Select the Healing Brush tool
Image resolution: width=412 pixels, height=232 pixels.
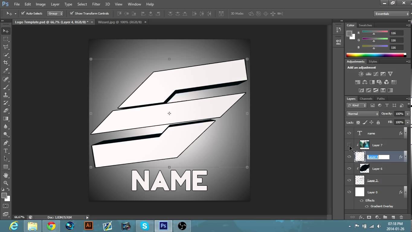pyautogui.click(x=6, y=79)
